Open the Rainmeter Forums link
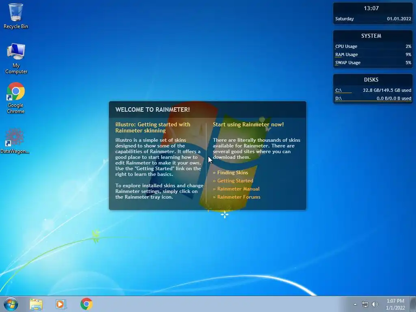Screen dimensions: 416x312 tap(239, 197)
